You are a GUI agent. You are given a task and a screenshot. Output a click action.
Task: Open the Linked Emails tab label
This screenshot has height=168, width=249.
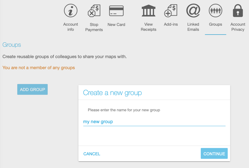193,27
